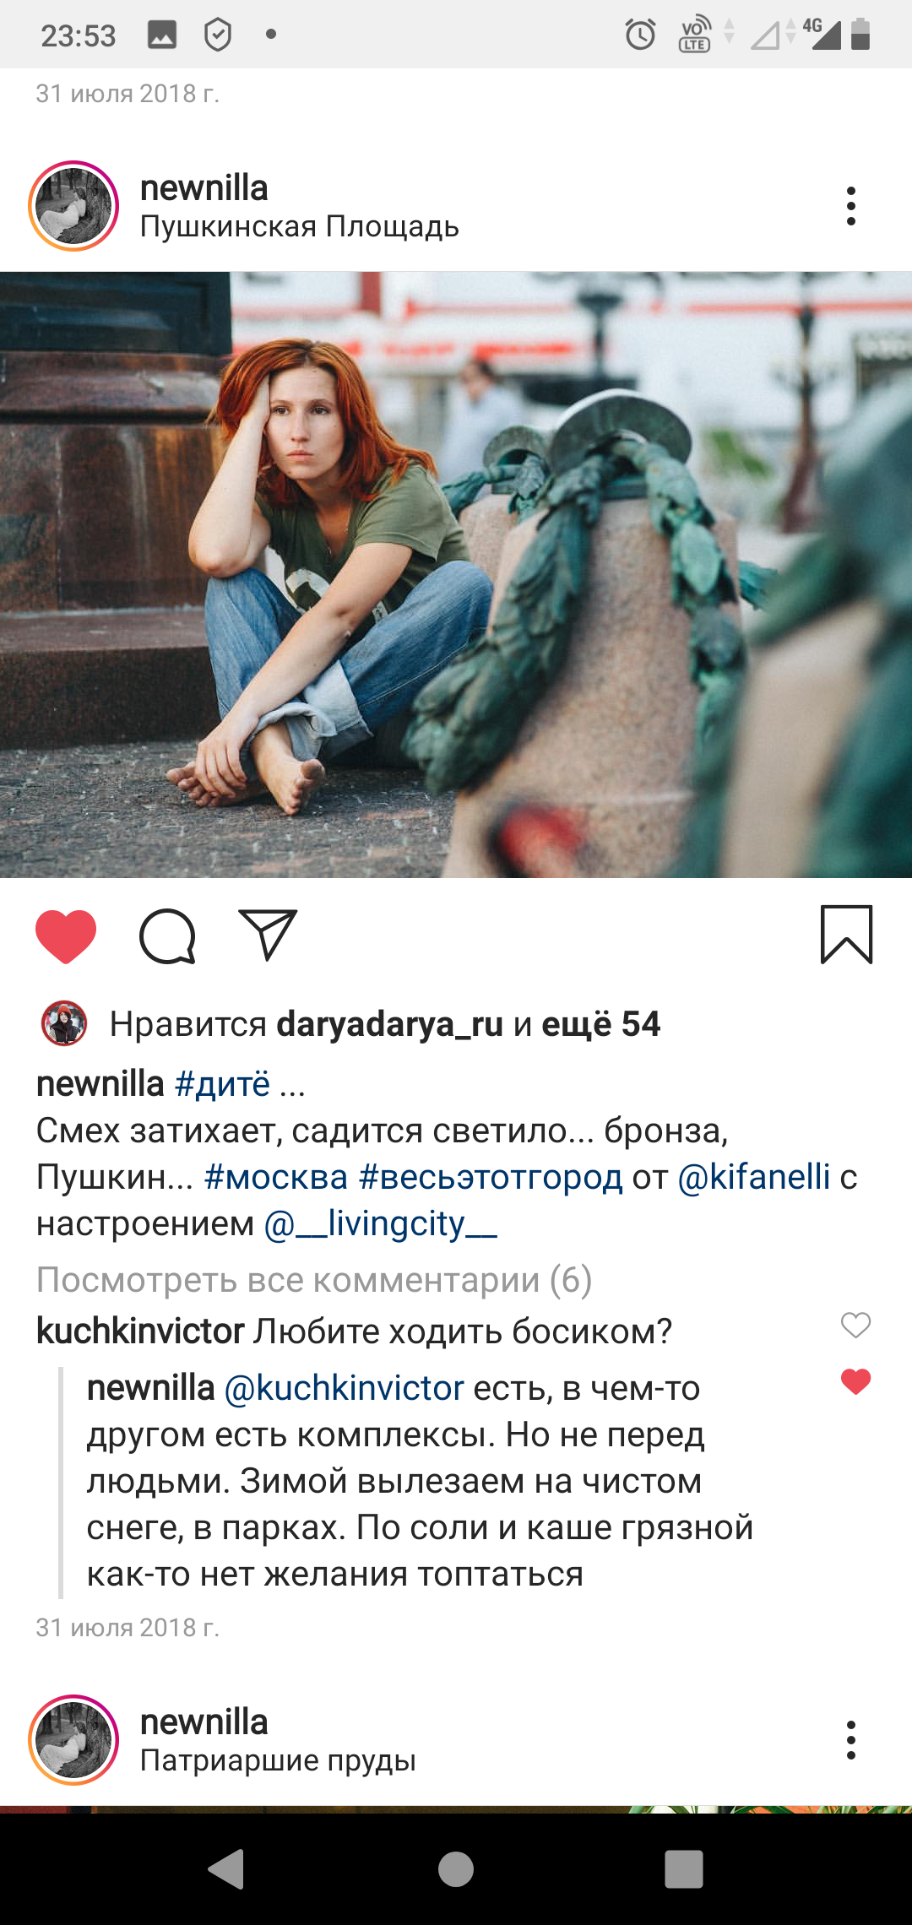This screenshot has width=912, height=1925.
Task: View newnilla story from top avatar
Action: tap(74, 206)
